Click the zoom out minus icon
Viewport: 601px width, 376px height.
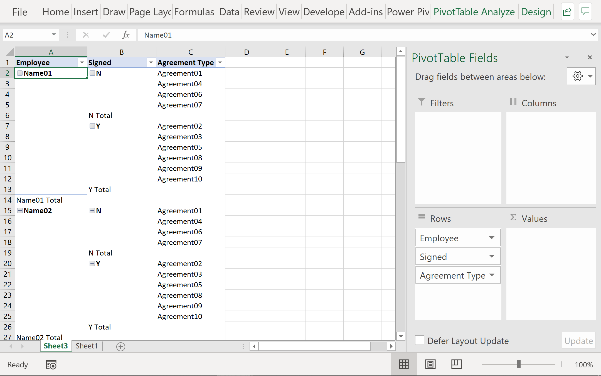tap(476, 364)
